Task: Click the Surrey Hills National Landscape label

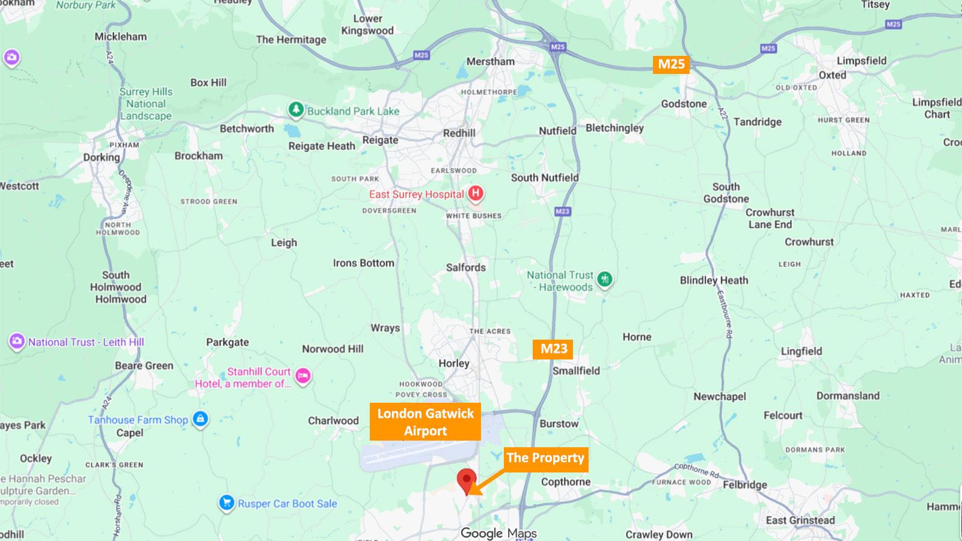Action: 146,104
